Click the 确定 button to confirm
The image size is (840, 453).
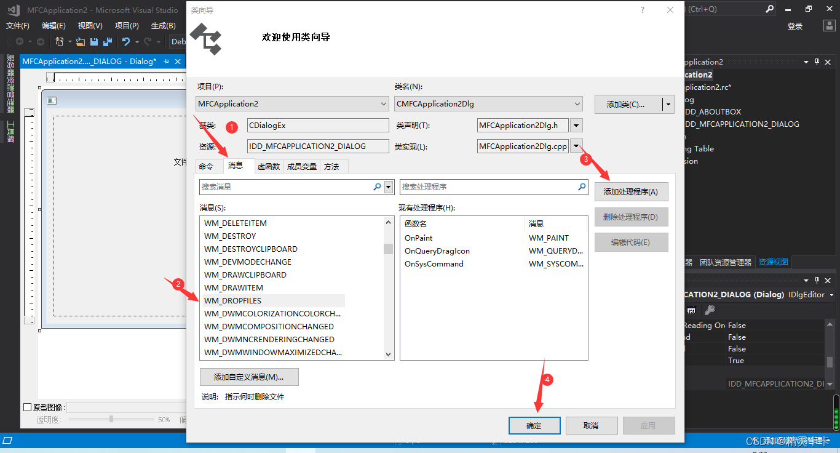coord(534,425)
